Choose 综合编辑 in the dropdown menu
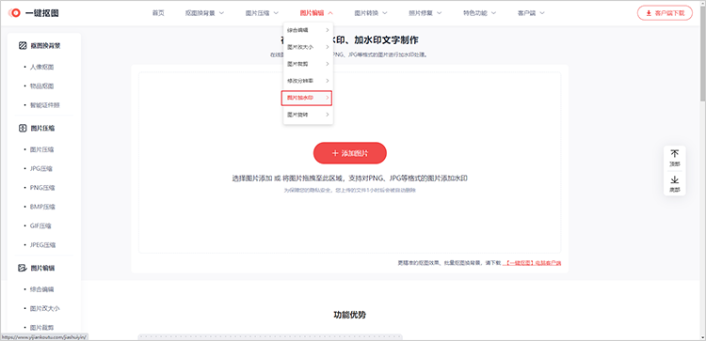The height and width of the screenshot is (341, 706). 308,30
